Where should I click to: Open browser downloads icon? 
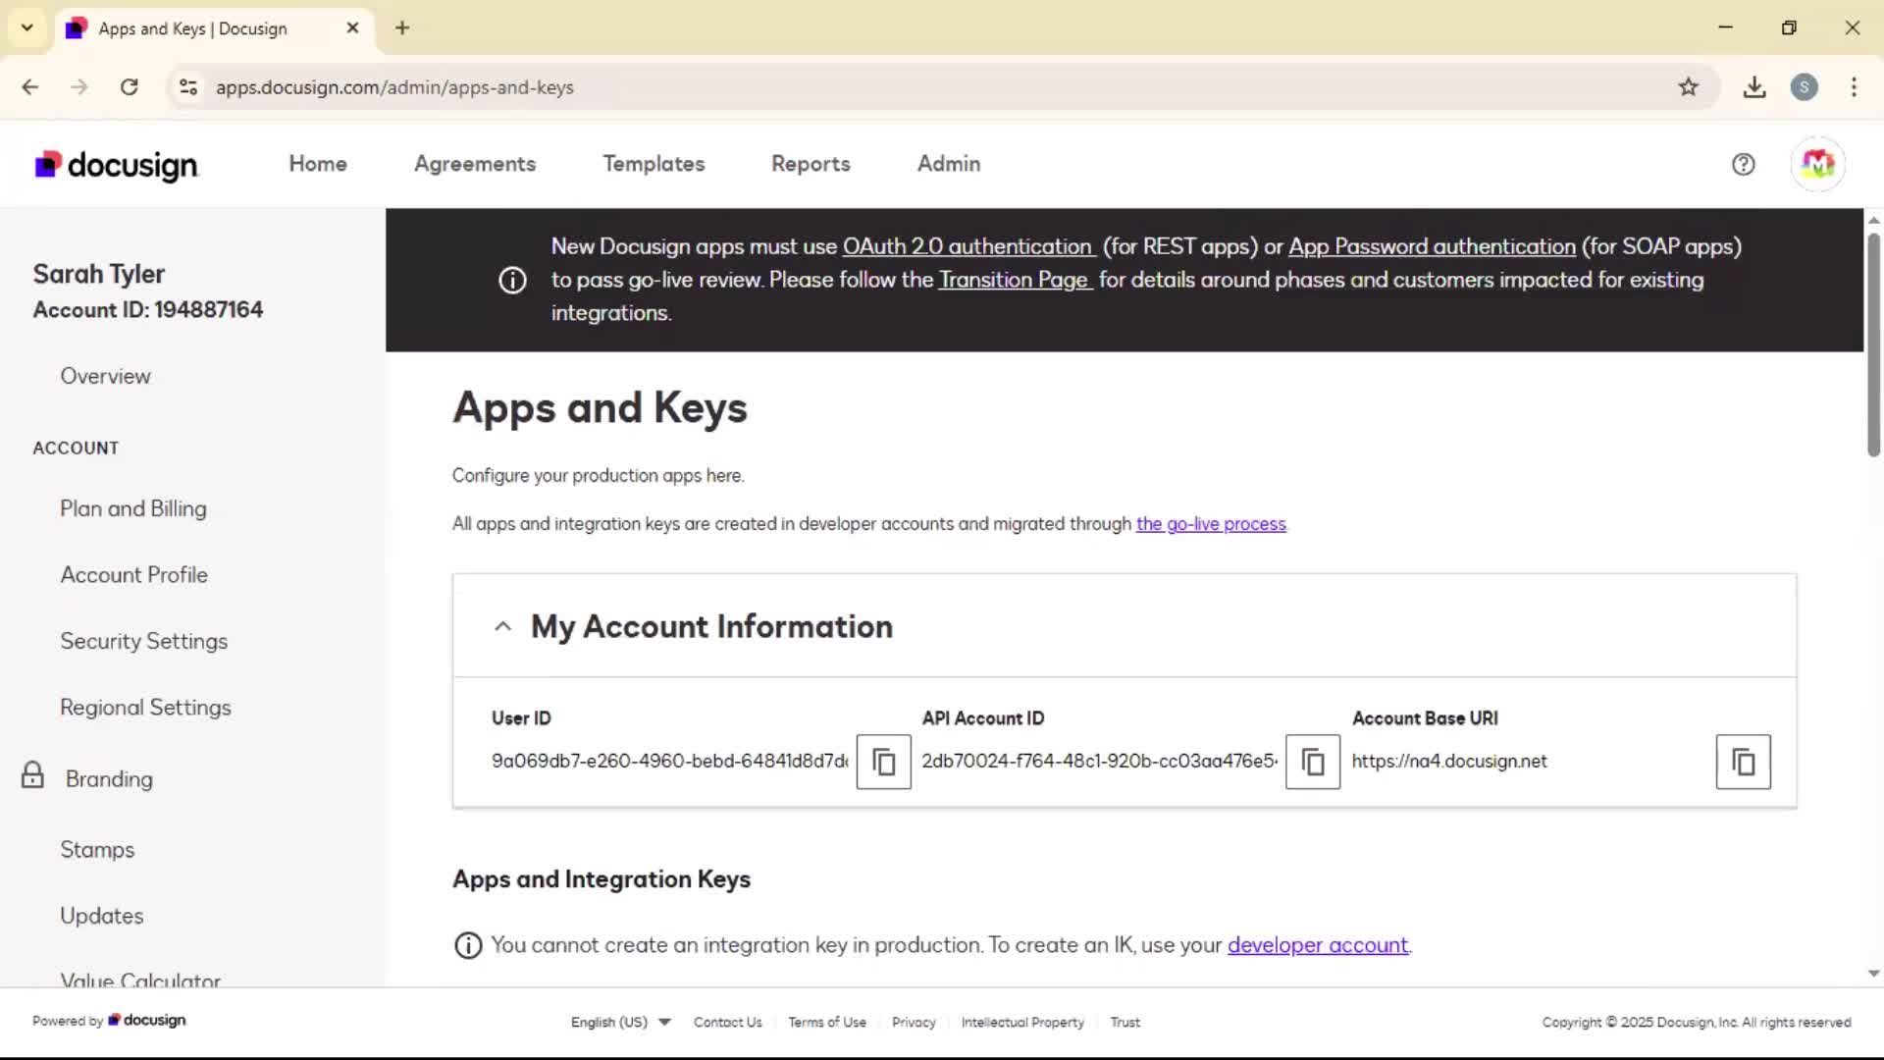click(x=1754, y=87)
